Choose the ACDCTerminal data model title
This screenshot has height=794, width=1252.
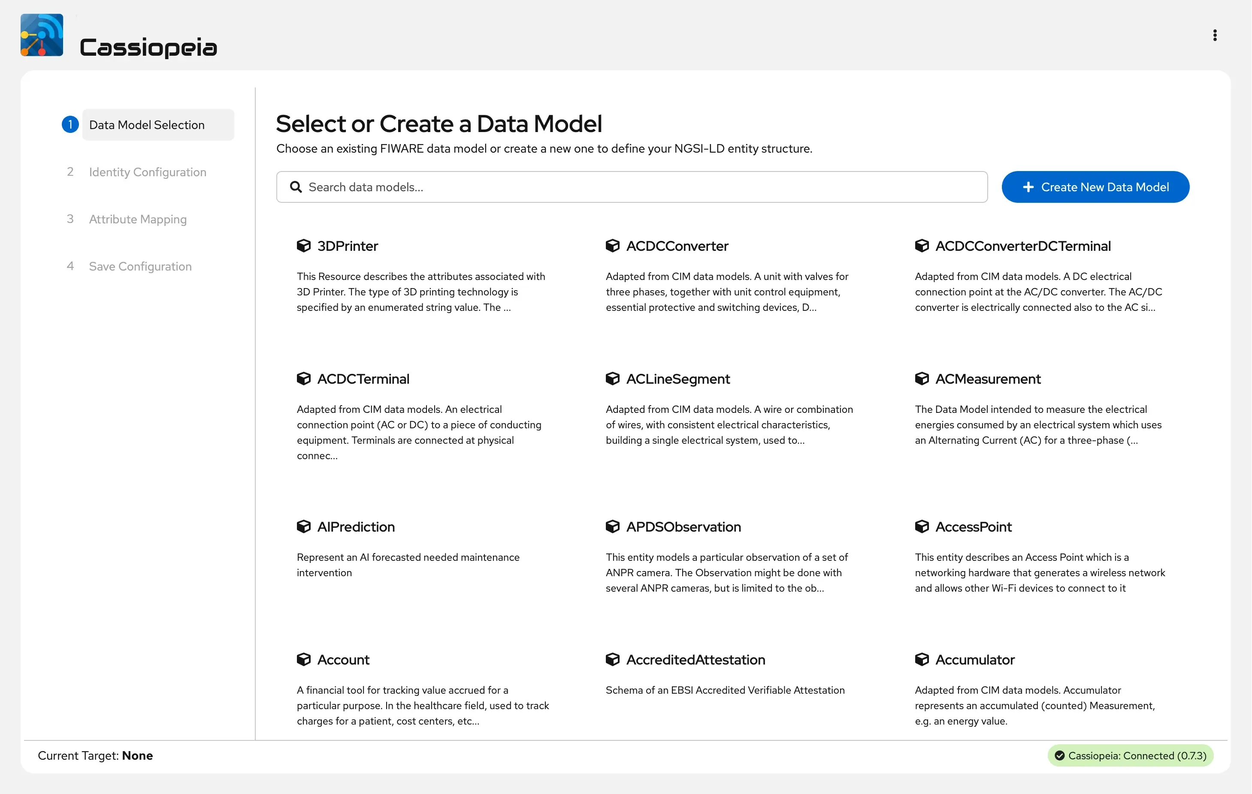click(363, 379)
